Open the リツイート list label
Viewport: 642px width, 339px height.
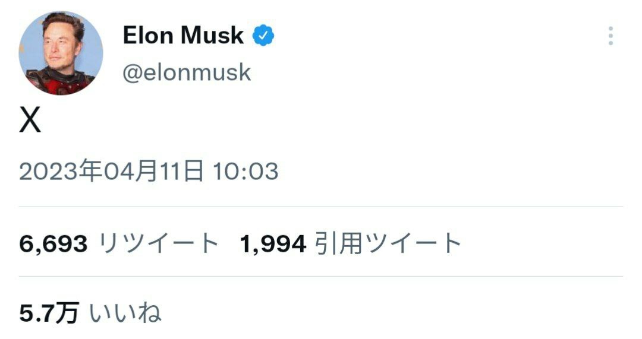point(159,243)
